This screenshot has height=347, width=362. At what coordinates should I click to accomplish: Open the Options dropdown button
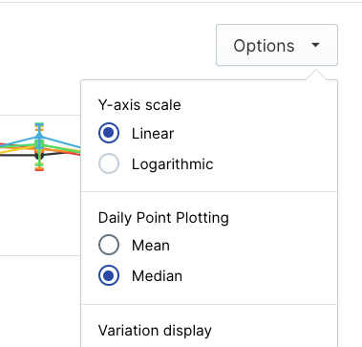point(277,45)
